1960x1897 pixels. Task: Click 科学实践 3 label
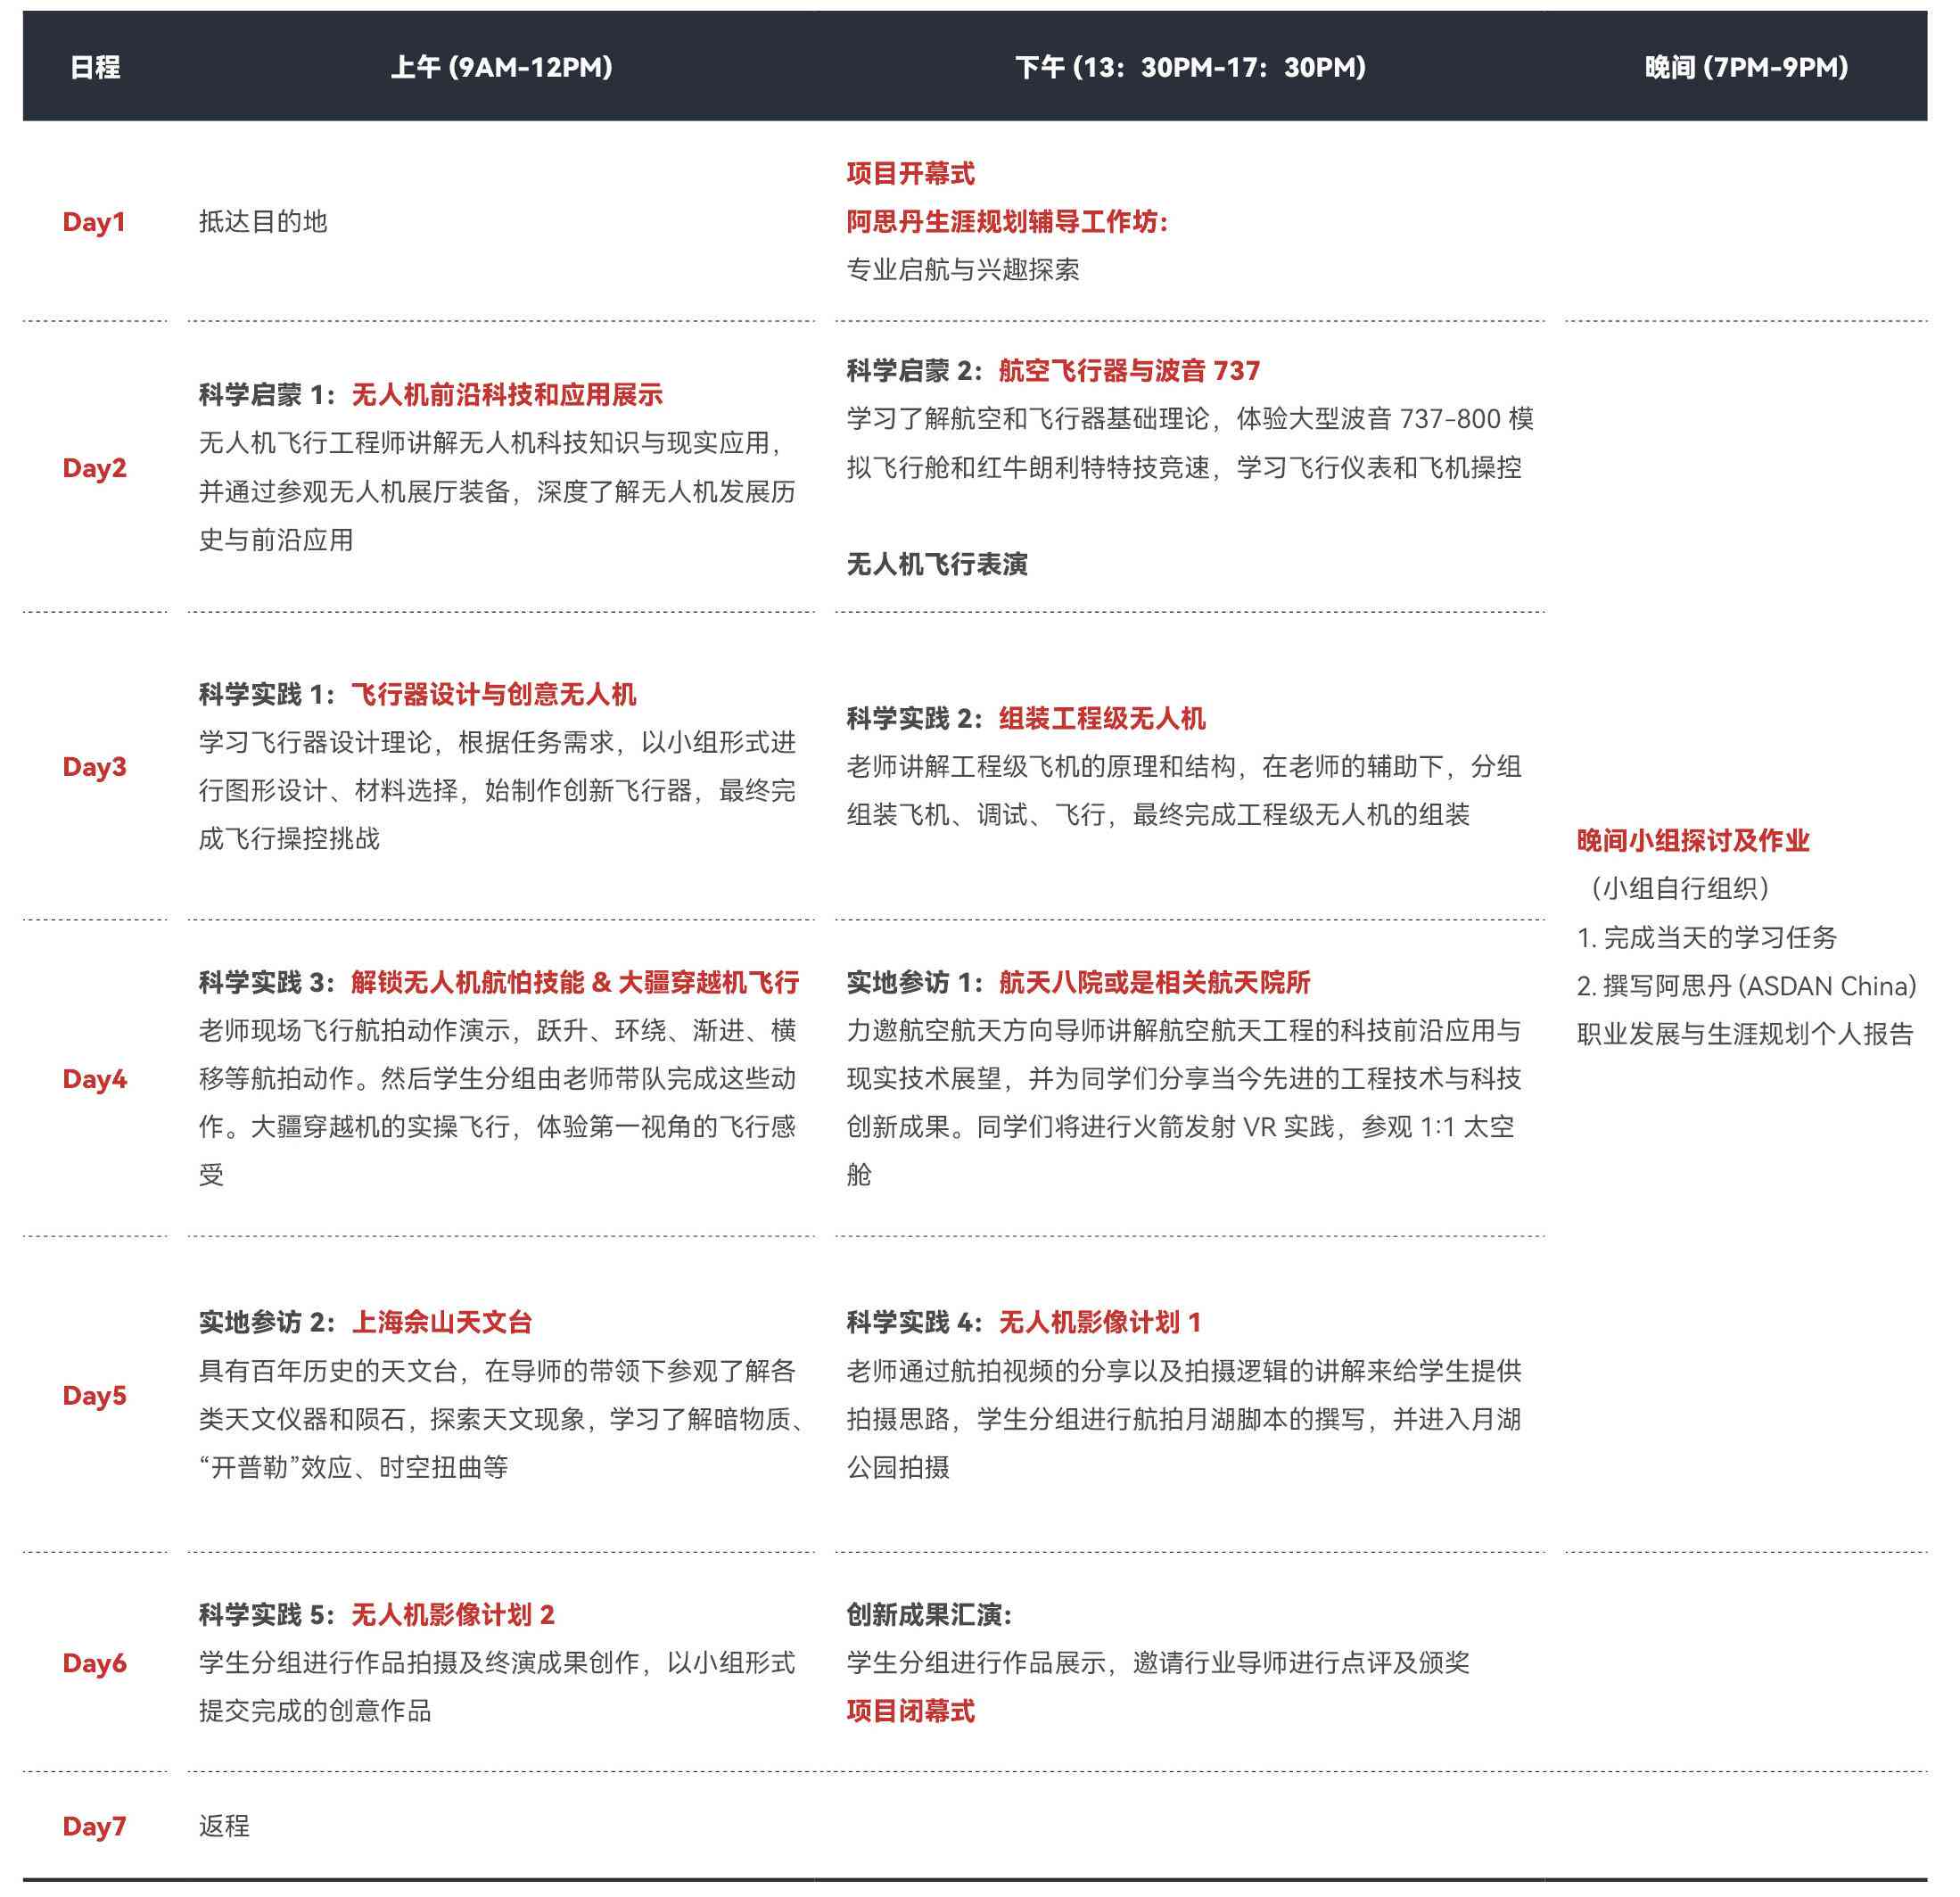[265, 982]
